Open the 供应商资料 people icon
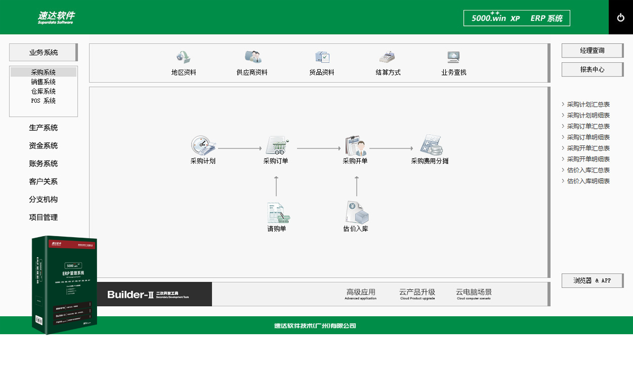Viewport: 633px width, 369px height. coord(253,57)
